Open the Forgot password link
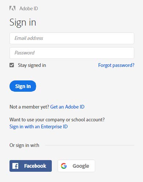This screenshot has width=143, height=182. coord(116,65)
